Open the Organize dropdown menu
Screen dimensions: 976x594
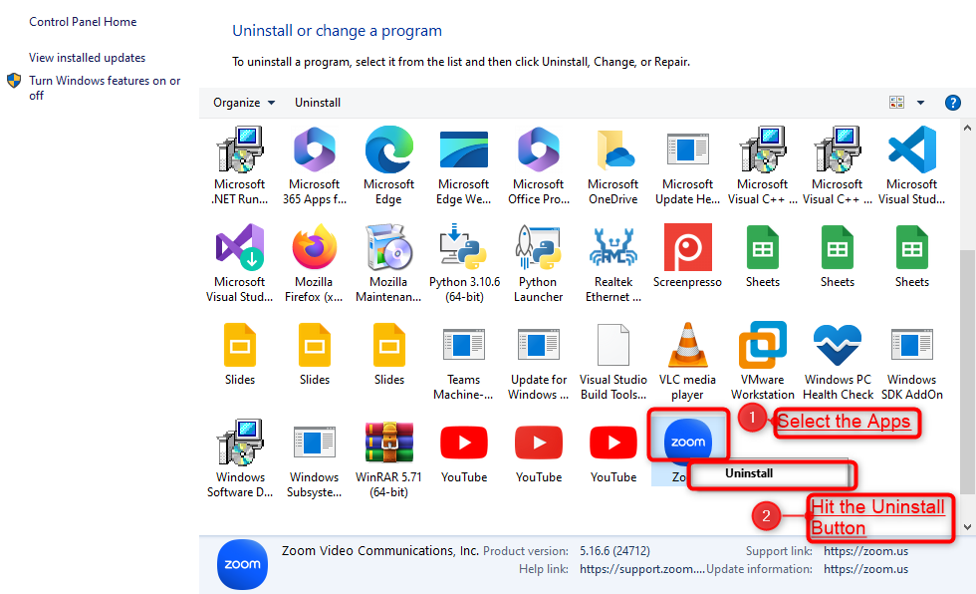244,103
